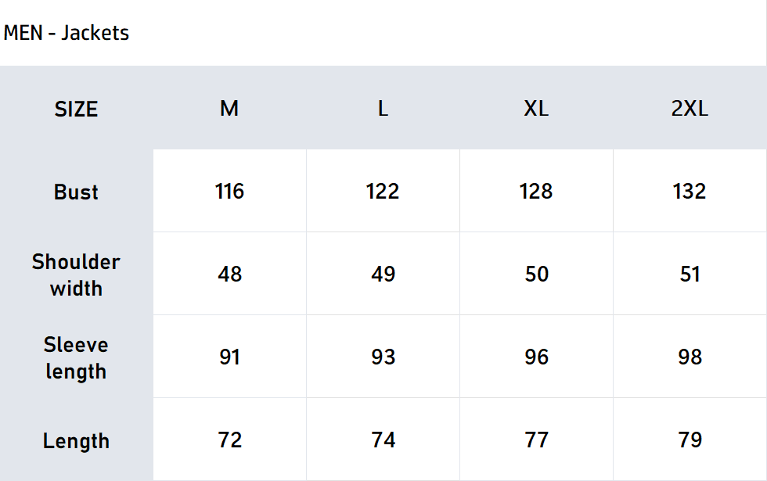Image resolution: width=767 pixels, height=481 pixels.
Task: Click the MEN - Jackets title
Action: (67, 33)
